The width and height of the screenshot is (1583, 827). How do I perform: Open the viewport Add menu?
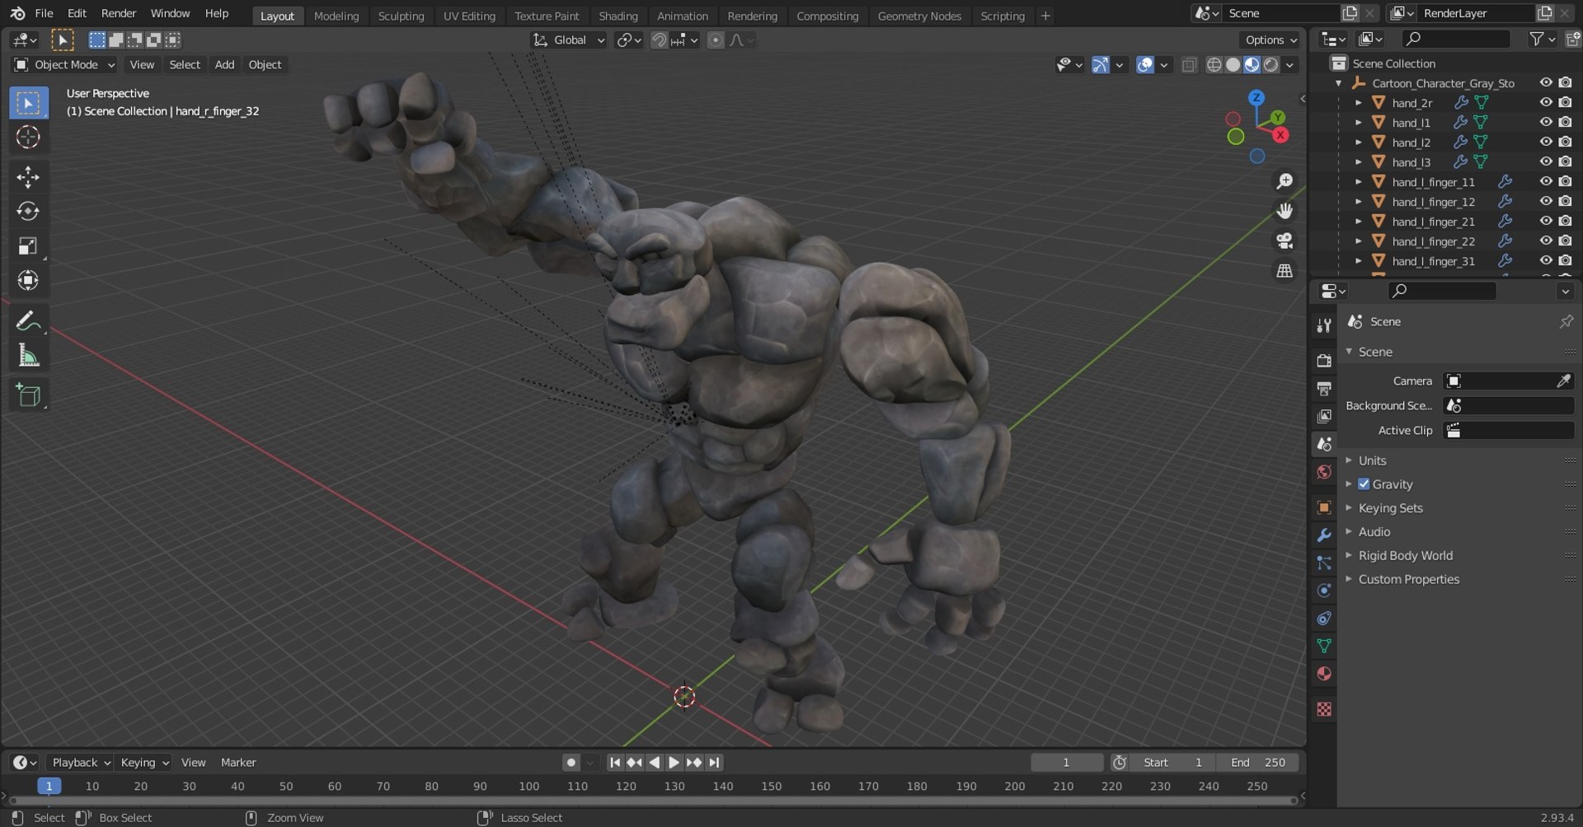coord(224,65)
